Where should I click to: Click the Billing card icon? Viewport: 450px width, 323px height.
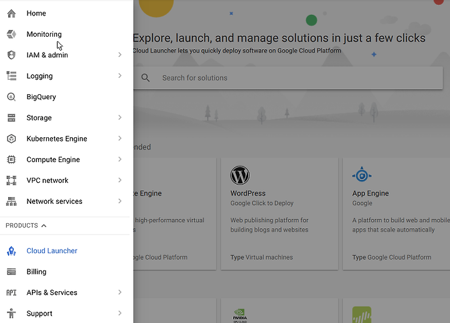[11, 272]
